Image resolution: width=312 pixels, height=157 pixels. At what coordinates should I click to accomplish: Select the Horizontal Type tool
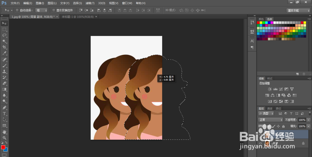tap(4, 113)
